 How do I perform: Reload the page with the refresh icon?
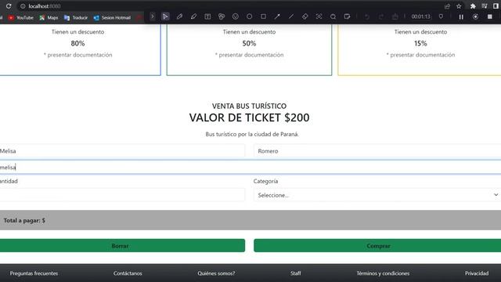[x=9, y=6]
